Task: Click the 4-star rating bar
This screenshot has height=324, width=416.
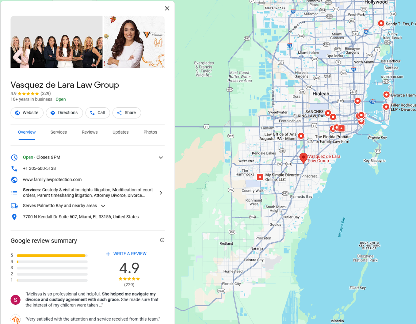Action: (52, 262)
